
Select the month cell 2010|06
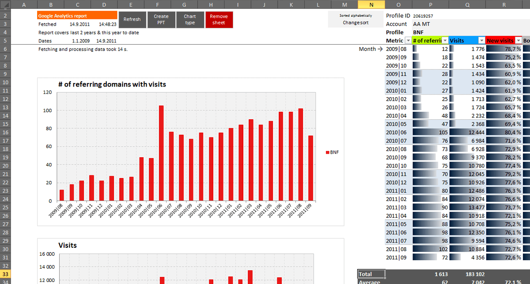point(396,132)
